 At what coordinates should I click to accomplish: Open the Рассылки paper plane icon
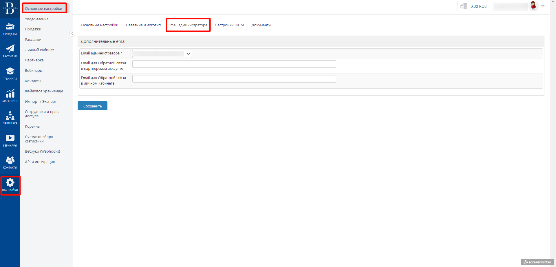click(10, 49)
